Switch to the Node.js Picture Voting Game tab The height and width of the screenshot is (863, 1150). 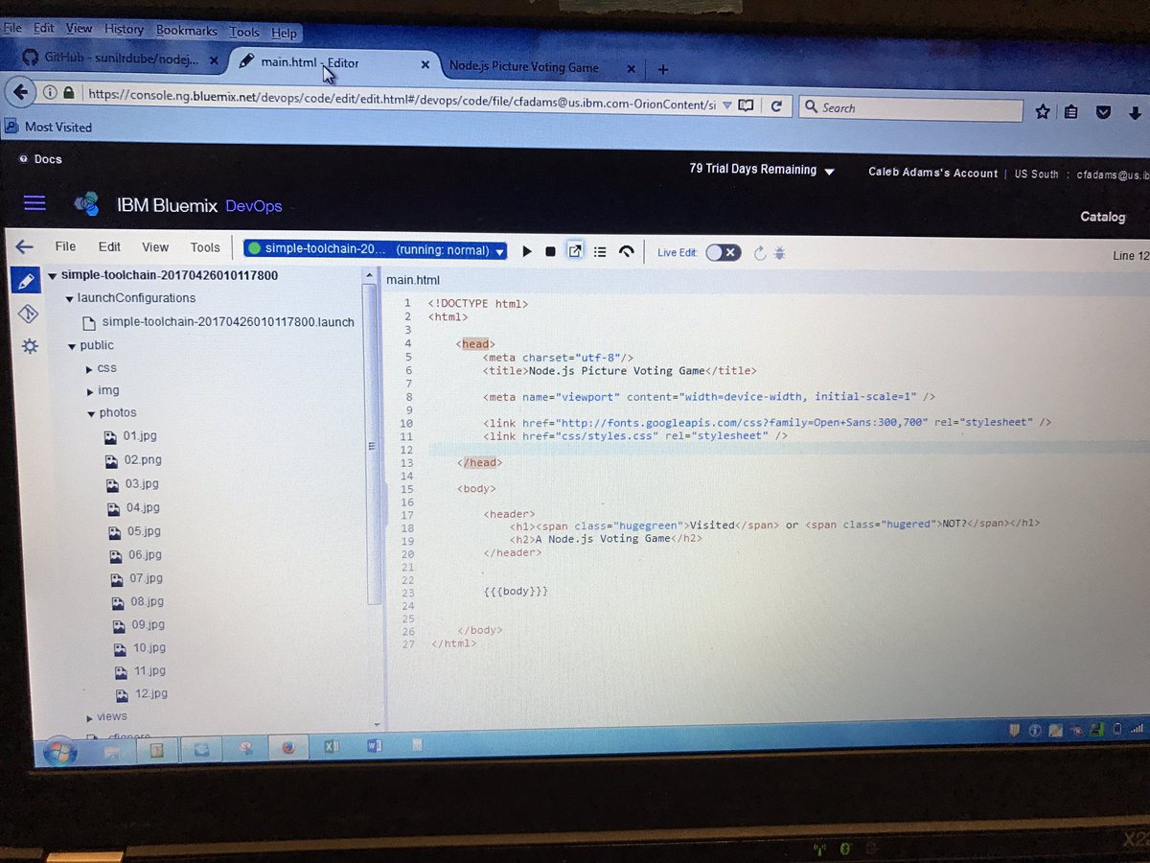[525, 67]
